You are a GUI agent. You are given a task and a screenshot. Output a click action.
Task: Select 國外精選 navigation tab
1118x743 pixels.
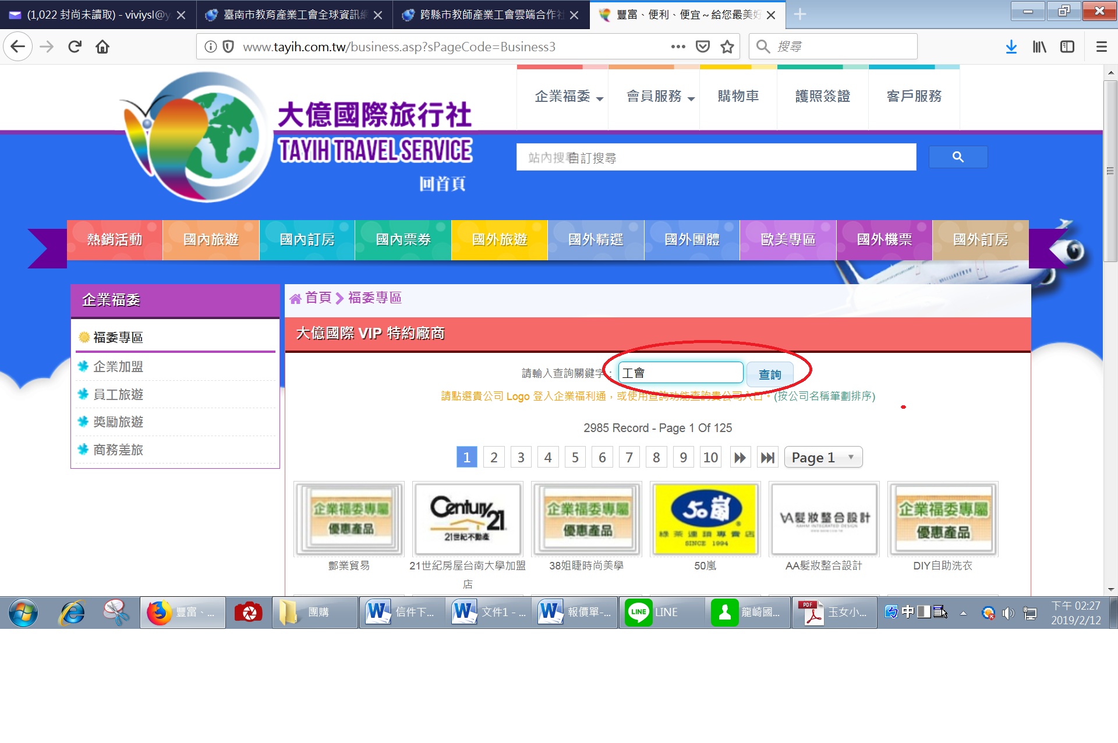pyautogui.click(x=596, y=240)
